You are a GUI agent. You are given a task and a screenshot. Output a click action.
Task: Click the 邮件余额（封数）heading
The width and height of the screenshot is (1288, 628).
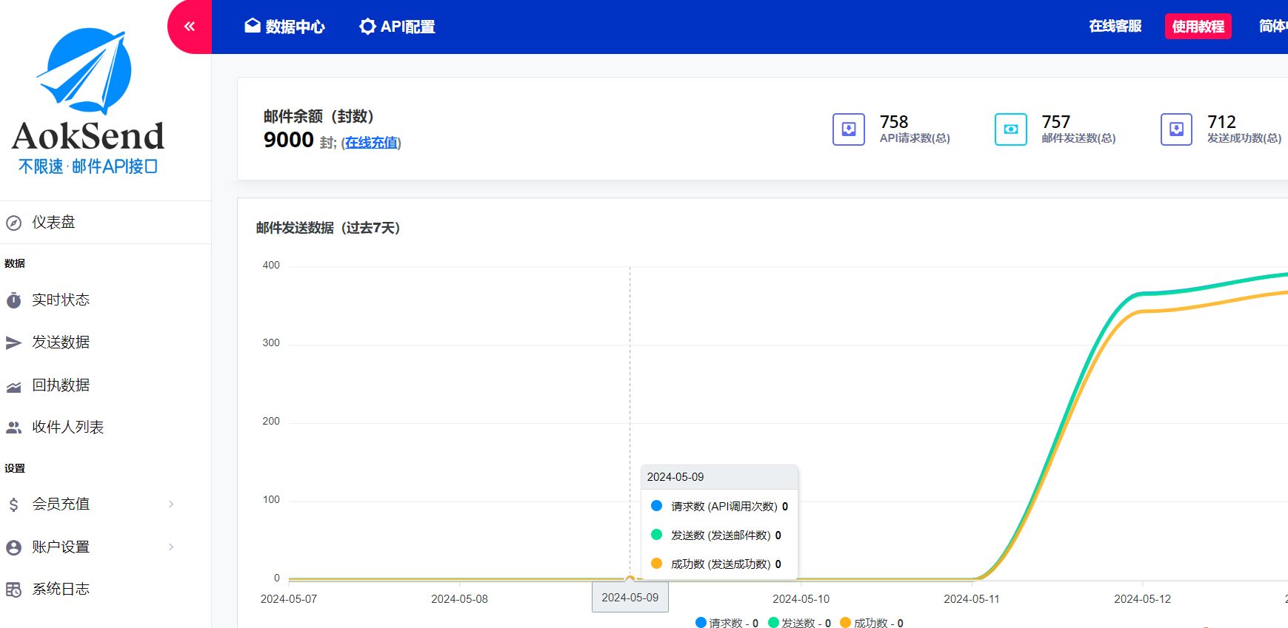(318, 116)
